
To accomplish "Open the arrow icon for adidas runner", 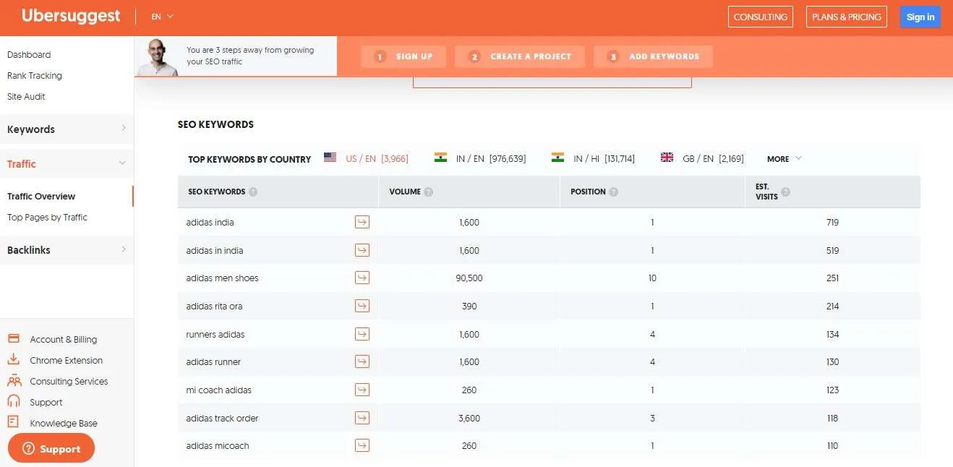I will click(362, 361).
